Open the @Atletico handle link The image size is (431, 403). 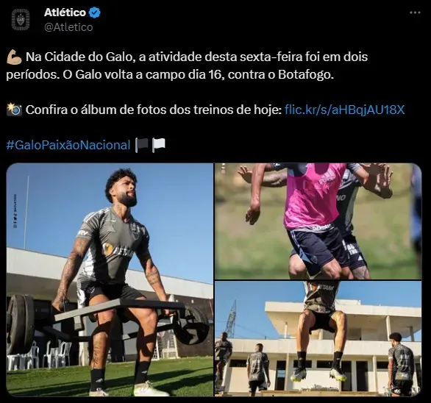[68, 27]
